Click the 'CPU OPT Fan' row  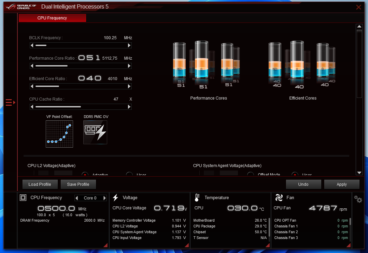coord(311,220)
